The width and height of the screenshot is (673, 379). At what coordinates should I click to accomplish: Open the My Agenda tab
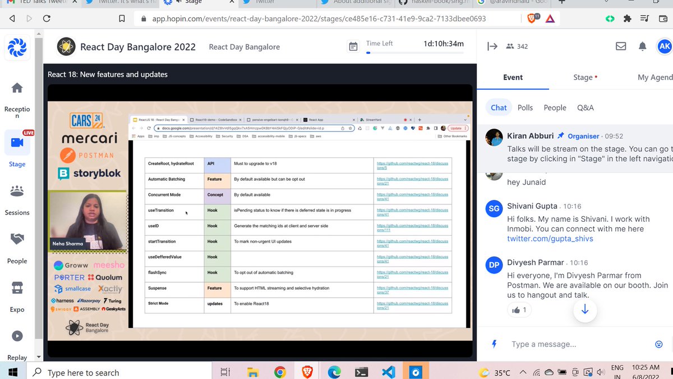point(655,77)
